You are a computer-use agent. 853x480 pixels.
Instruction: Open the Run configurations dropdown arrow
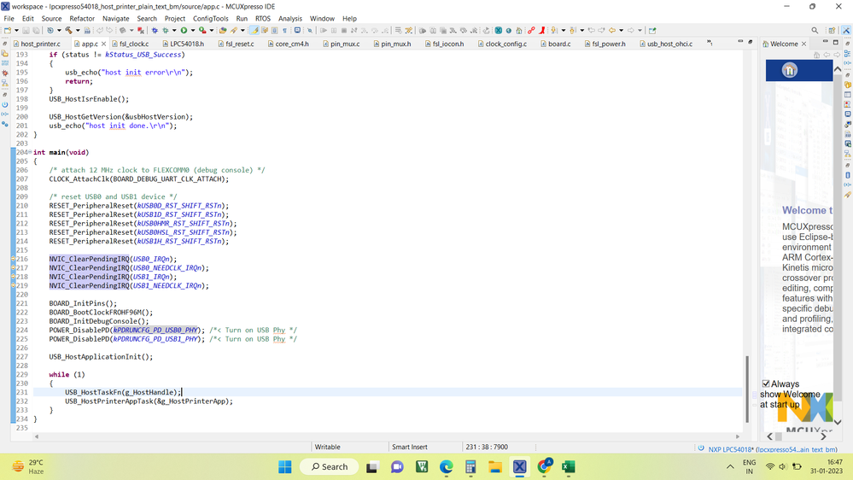pyautogui.click(x=193, y=31)
